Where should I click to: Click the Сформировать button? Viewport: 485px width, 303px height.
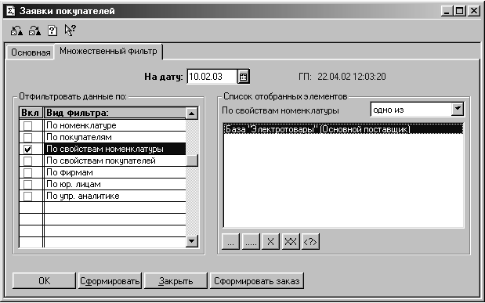tap(110, 281)
